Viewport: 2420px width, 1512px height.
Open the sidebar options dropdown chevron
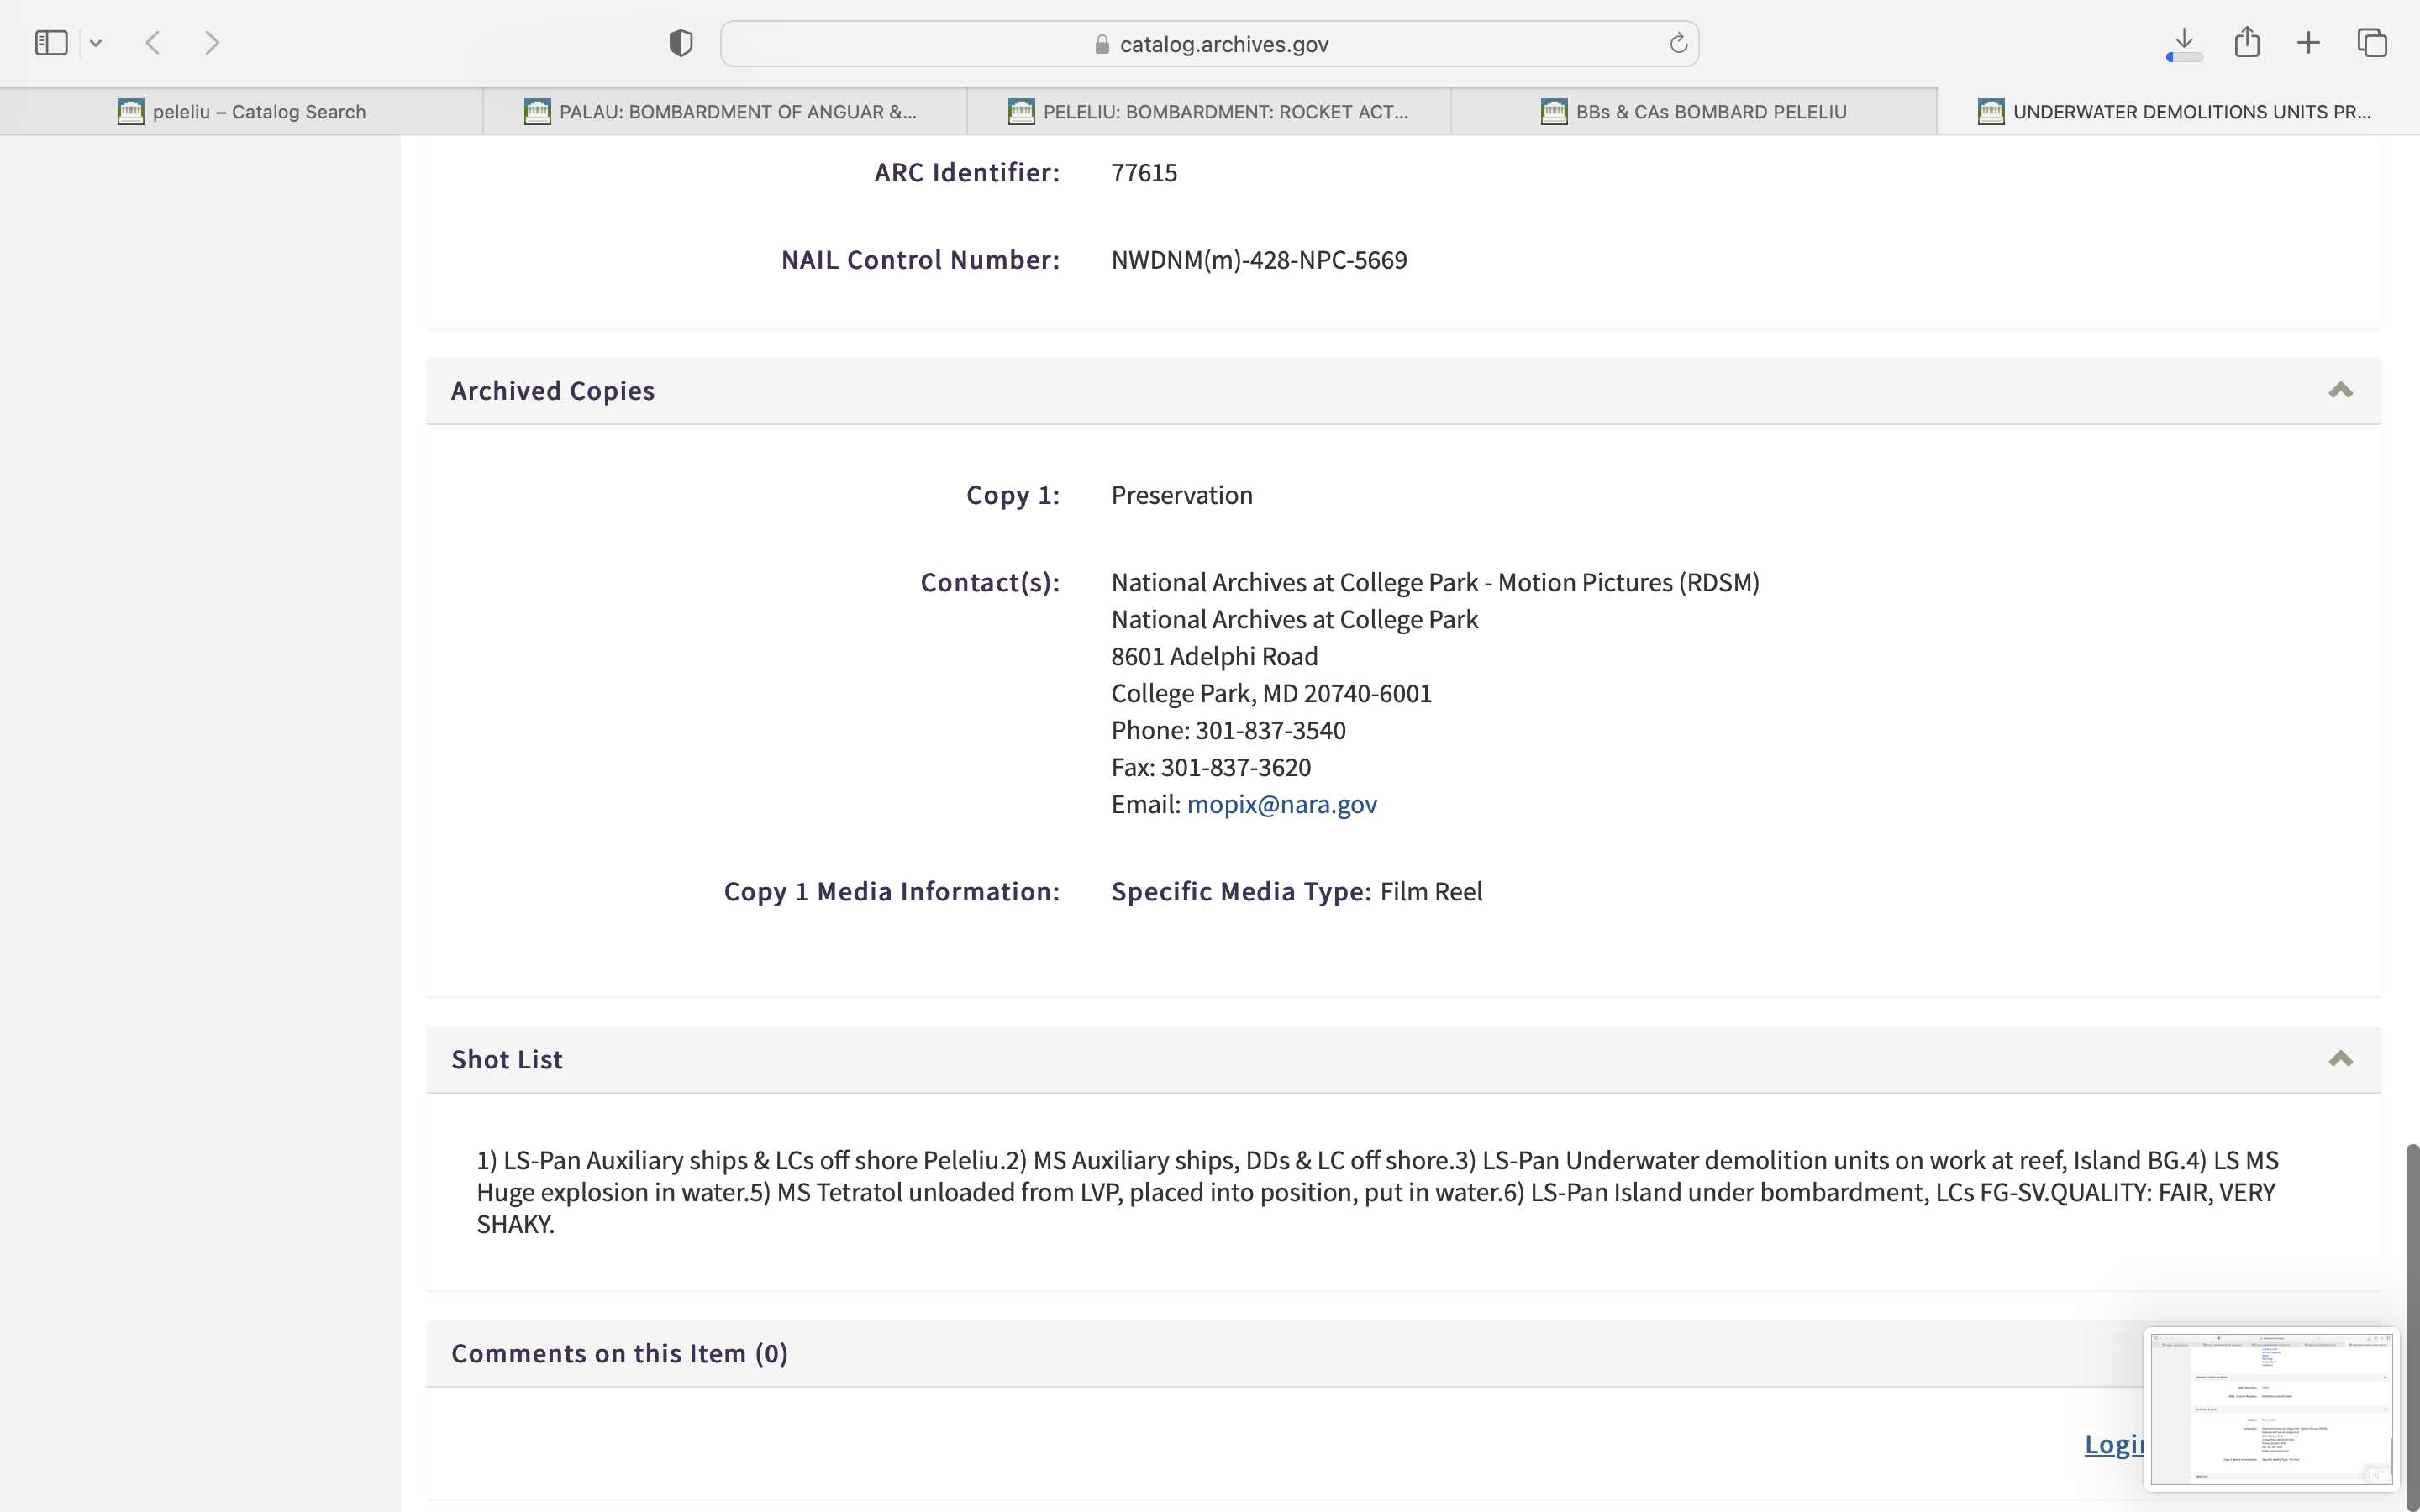pos(96,43)
